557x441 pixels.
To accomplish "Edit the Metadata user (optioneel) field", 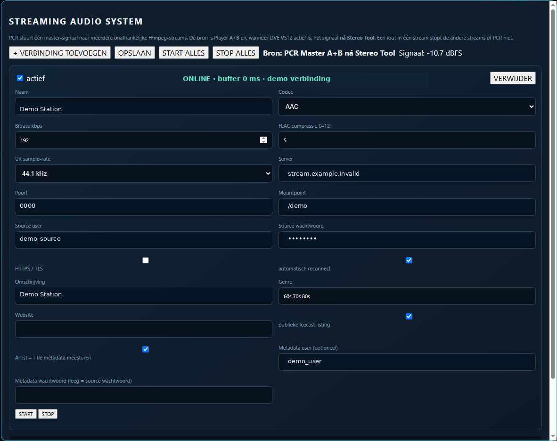I will 407,362.
